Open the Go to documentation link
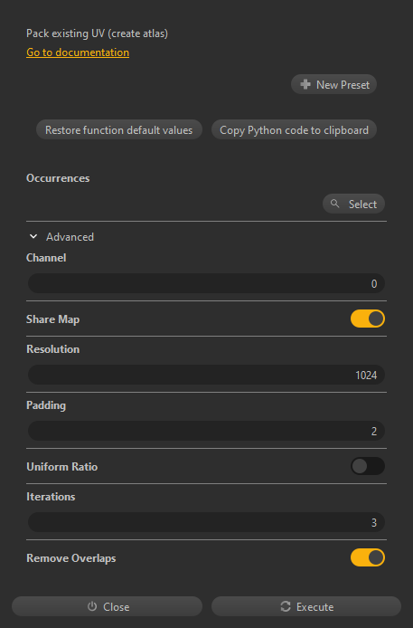Image resolution: width=413 pixels, height=628 pixels. point(78,52)
